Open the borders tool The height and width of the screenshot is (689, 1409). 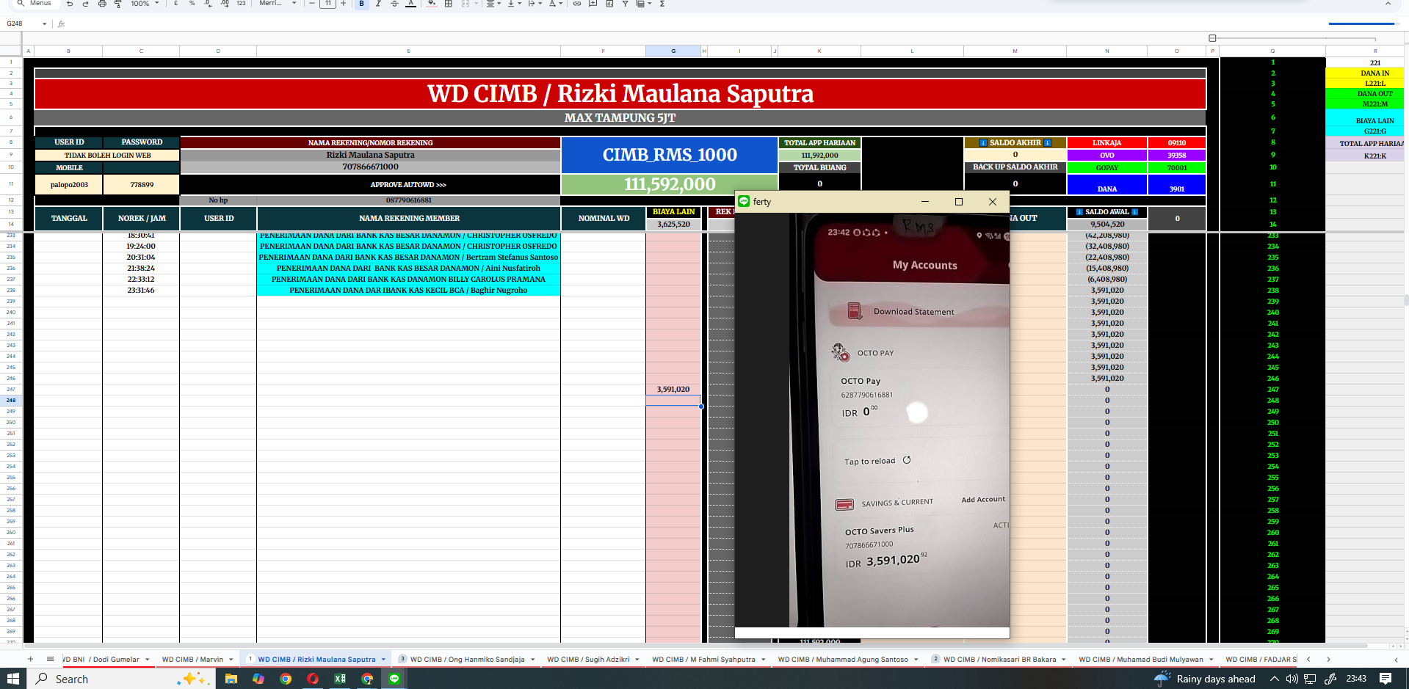coord(448,4)
